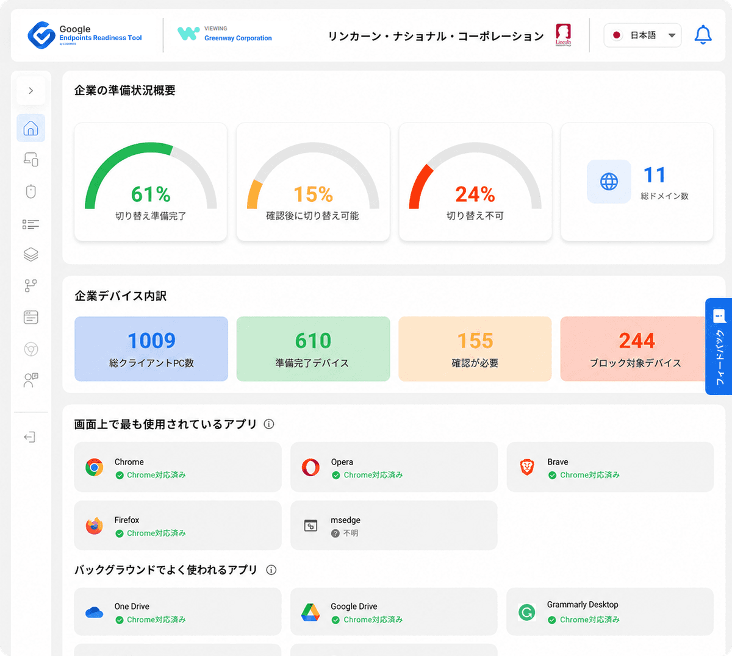The width and height of the screenshot is (732, 656).
Task: Click Chrome対応済み status under Opera
Action: [367, 475]
